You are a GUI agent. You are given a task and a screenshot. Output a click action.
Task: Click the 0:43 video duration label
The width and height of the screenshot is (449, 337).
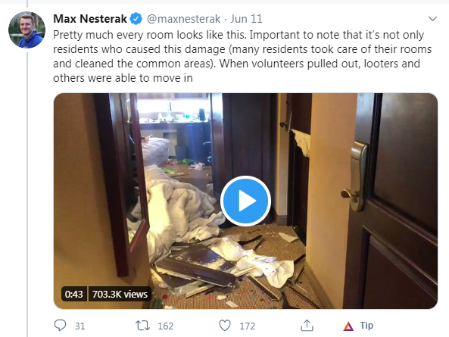74,294
